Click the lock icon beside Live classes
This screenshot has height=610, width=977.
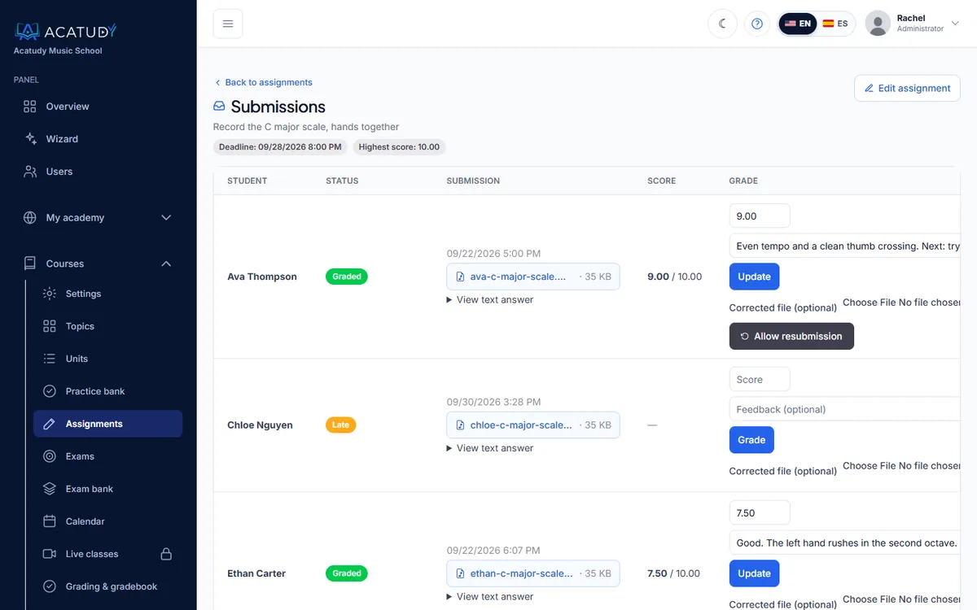(x=166, y=554)
